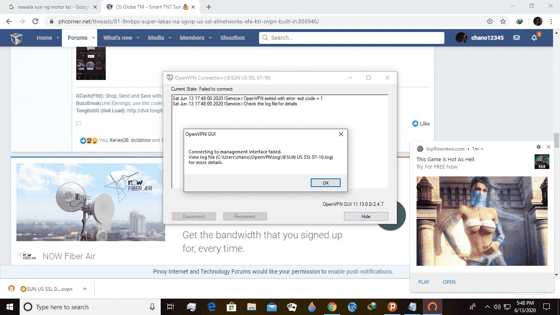Open Xeries38's profile in the reactions list

click(119, 140)
